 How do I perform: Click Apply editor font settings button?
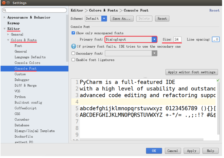(x=192, y=72)
